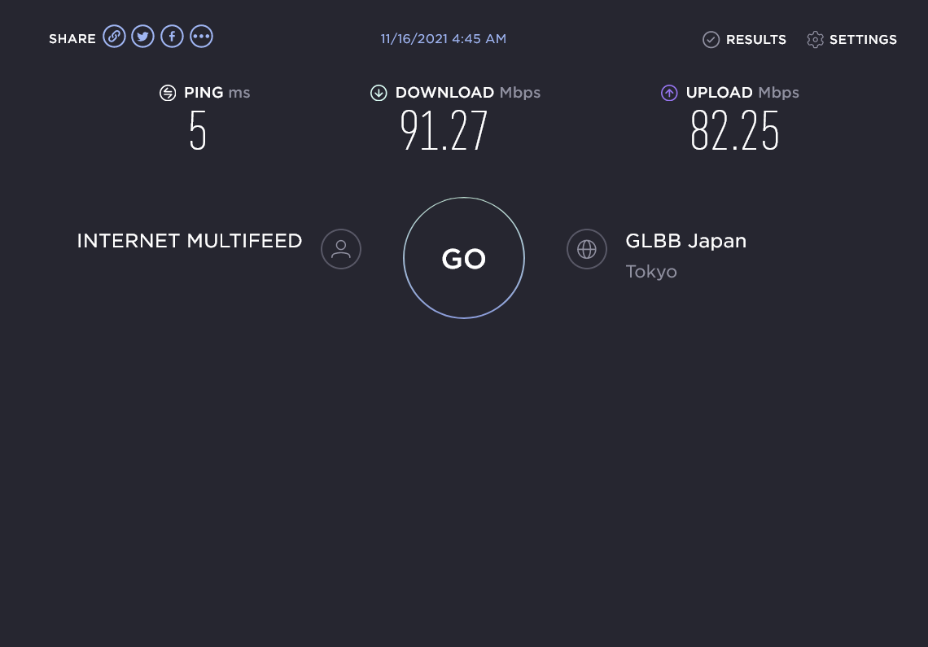Click the share link icon
Screen dimensions: 928x647
coord(114,37)
